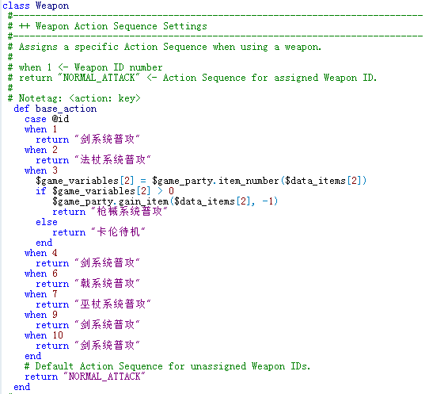The height and width of the screenshot is (394, 429).
Task: Click the "item_number" method call
Action: tap(249, 181)
